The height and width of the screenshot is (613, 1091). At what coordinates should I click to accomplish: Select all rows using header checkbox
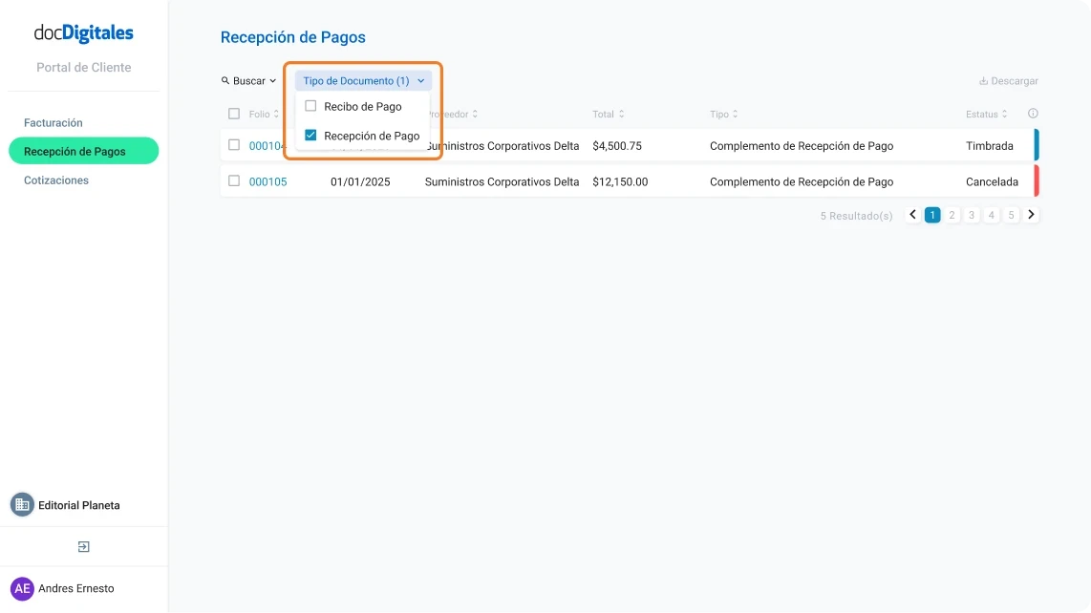point(233,113)
